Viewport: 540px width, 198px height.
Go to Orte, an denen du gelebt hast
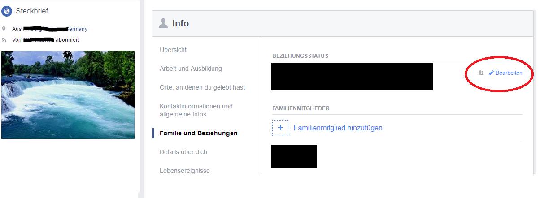(x=202, y=87)
